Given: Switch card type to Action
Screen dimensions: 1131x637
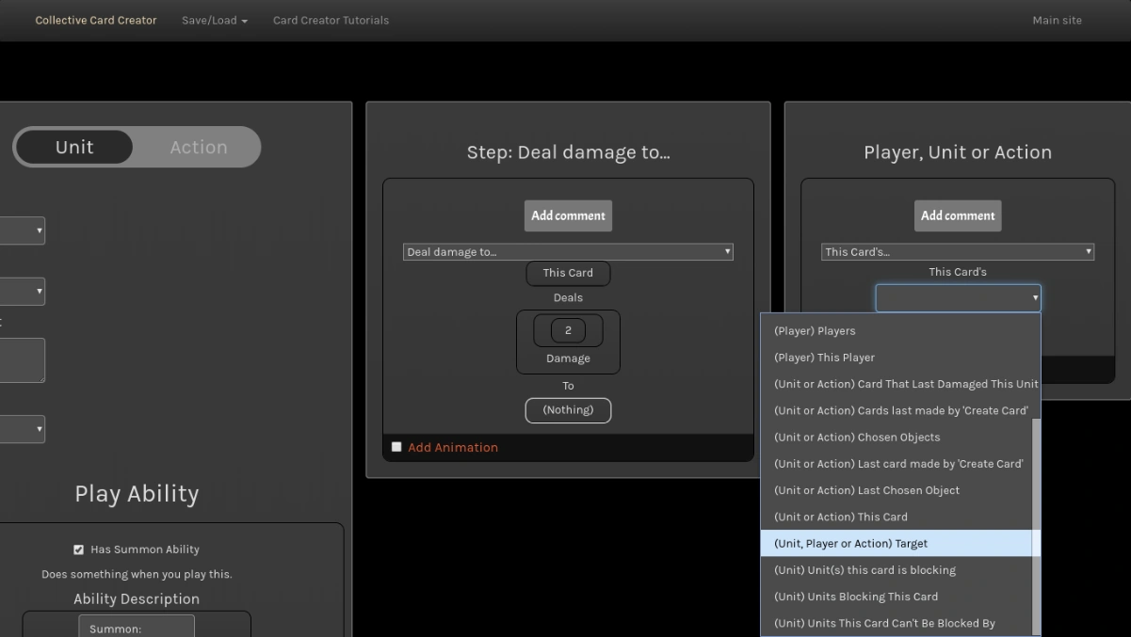Looking at the screenshot, I should click(x=199, y=147).
